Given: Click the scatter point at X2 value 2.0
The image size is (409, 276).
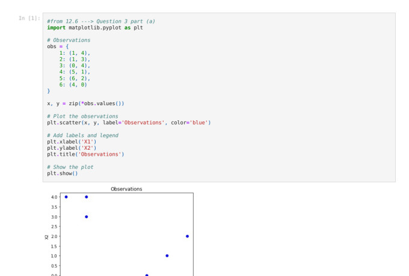Looking at the screenshot, I should (187, 236).
